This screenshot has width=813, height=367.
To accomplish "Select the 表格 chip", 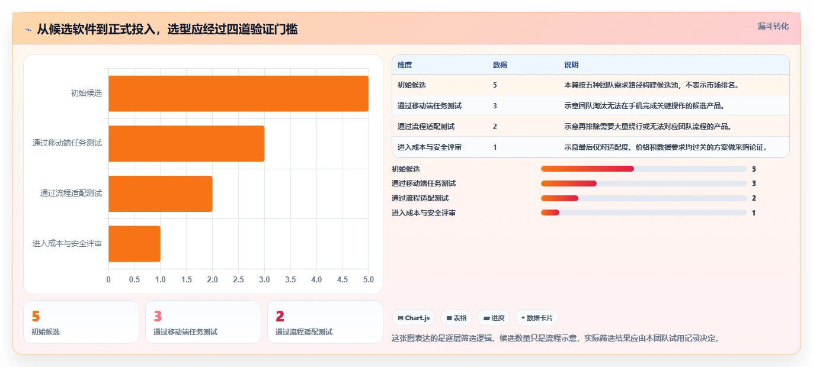I will (456, 318).
